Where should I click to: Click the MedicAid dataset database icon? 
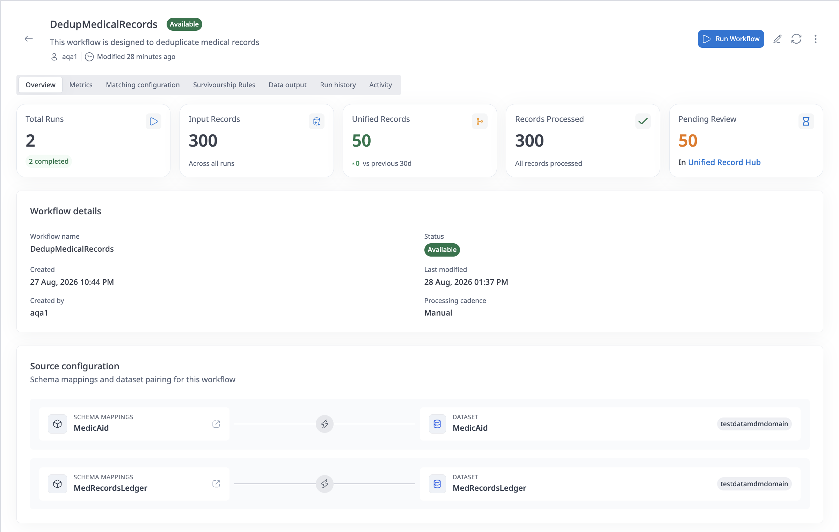coord(437,424)
